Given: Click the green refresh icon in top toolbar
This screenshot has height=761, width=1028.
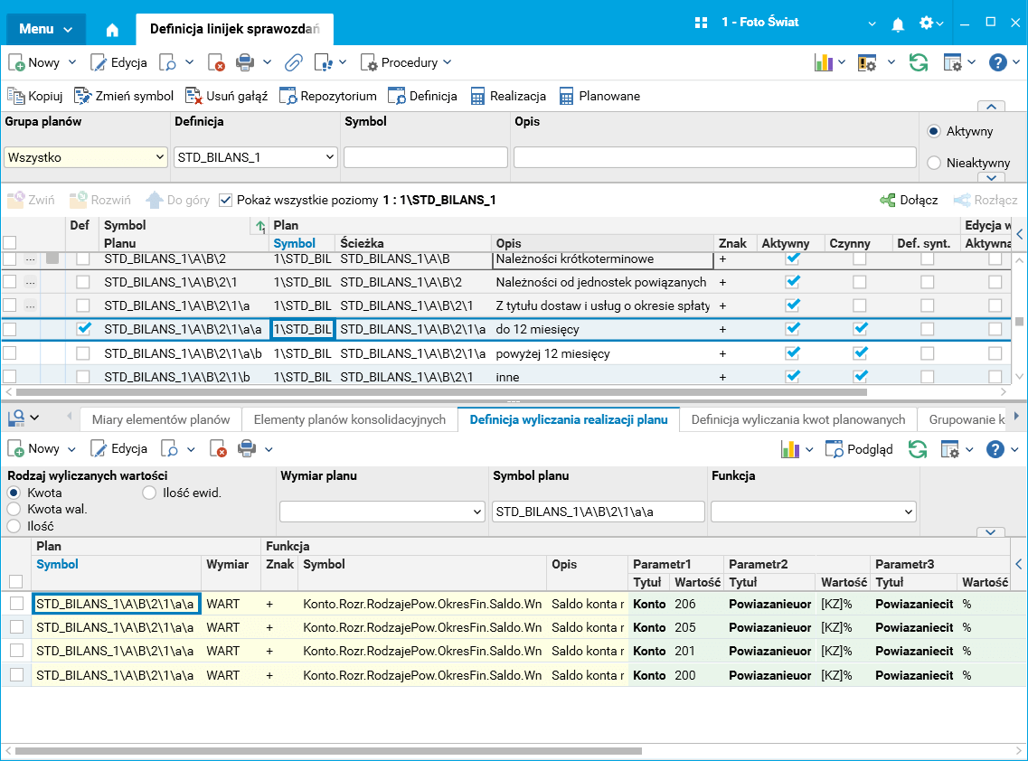Looking at the screenshot, I should [919, 62].
